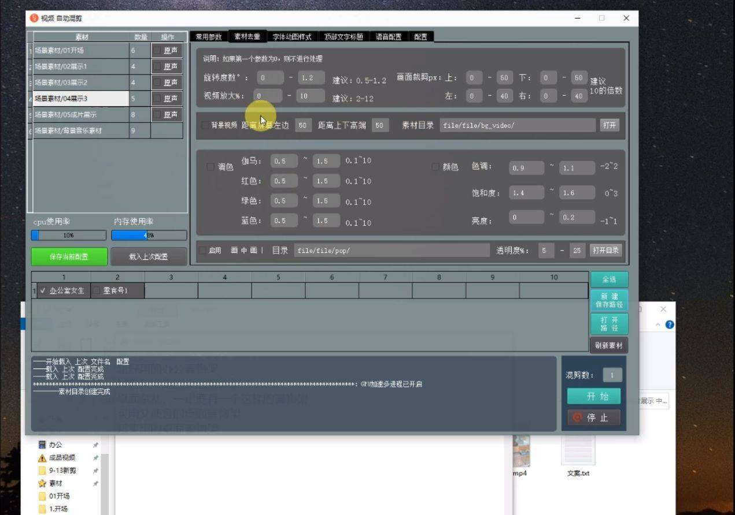Click the orange app icon in title bar

[x=34, y=18]
